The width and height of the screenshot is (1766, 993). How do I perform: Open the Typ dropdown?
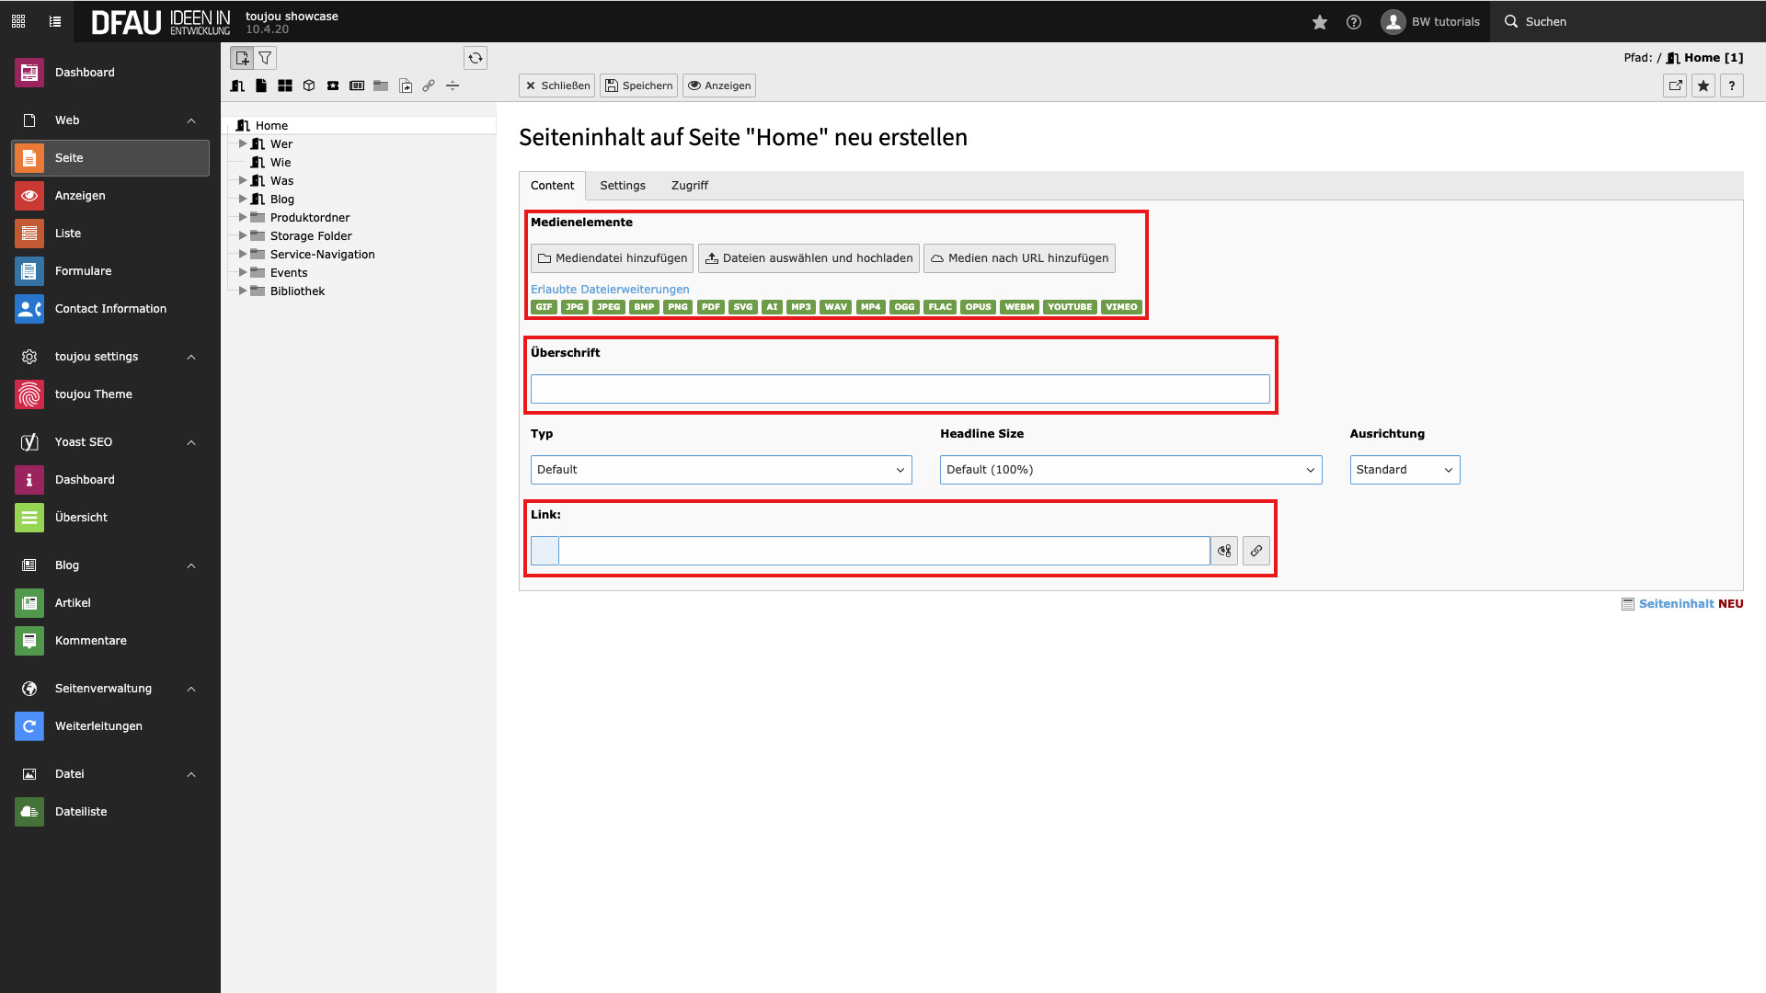coord(721,470)
